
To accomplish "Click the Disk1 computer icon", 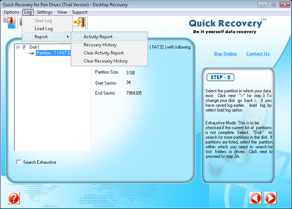I will [x=24, y=47].
